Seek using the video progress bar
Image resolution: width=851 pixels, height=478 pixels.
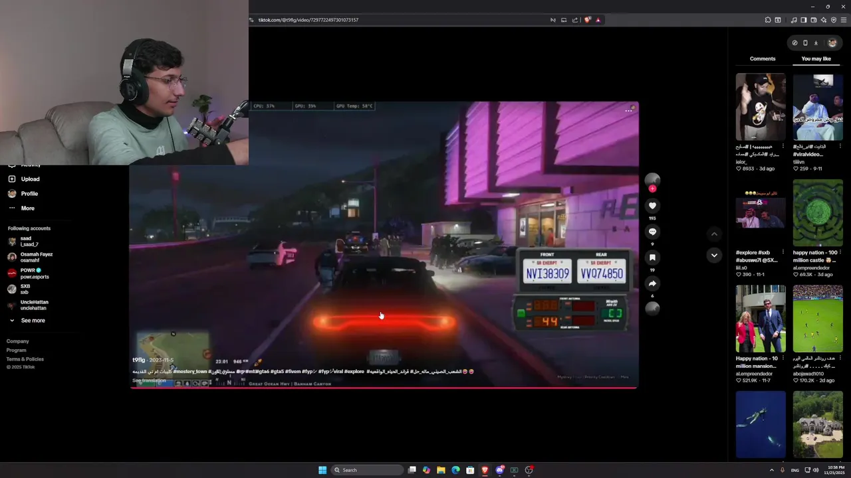pos(384,388)
